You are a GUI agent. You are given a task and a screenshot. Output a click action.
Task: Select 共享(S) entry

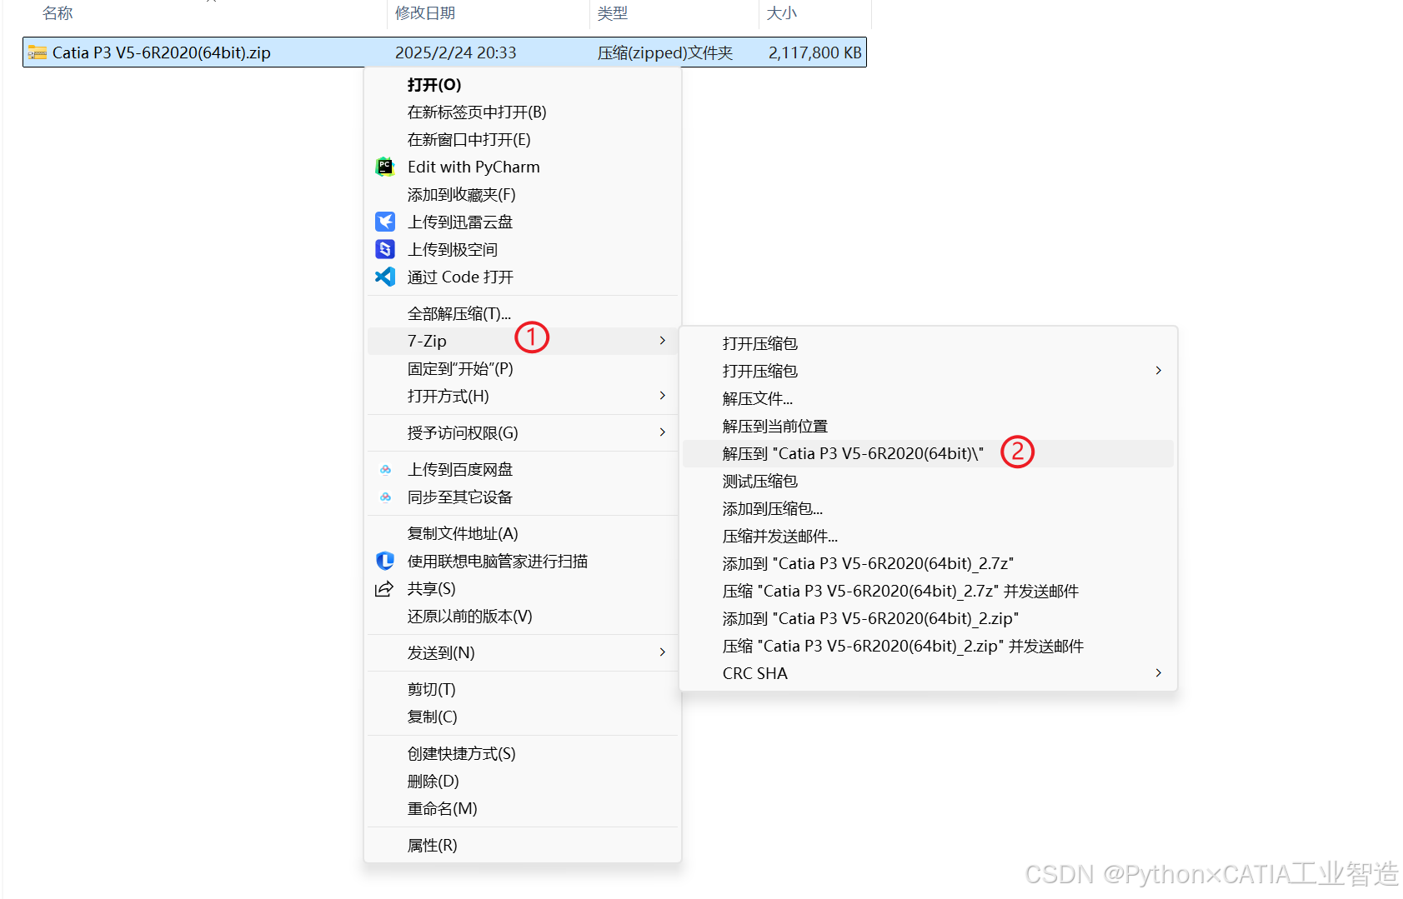point(523,589)
